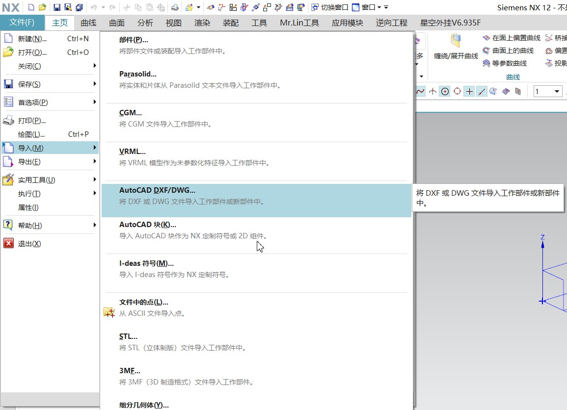The image size is (567, 410).
Task: Toggle the Intersection snap point
Action: (x=432, y=91)
